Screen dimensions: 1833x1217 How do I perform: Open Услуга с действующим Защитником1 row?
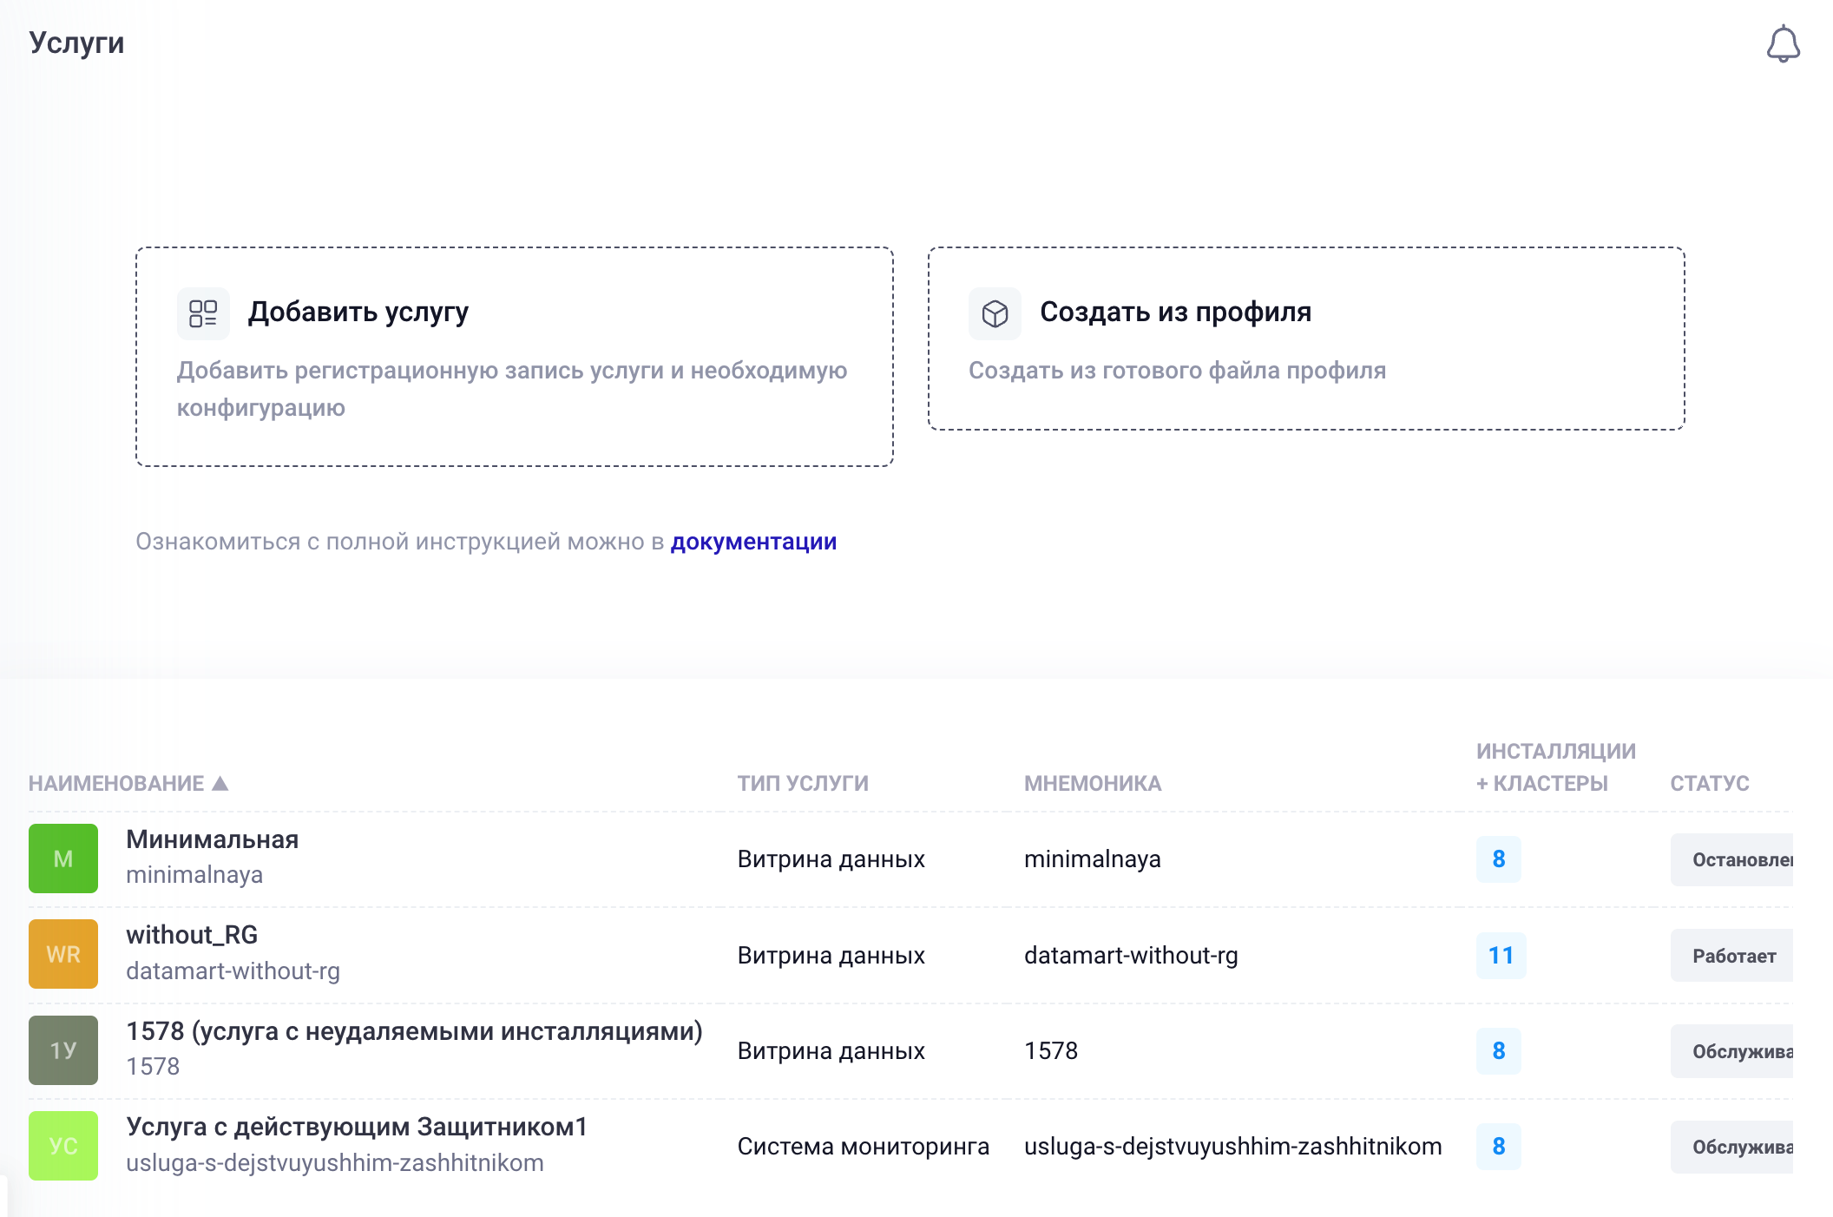point(357,1127)
